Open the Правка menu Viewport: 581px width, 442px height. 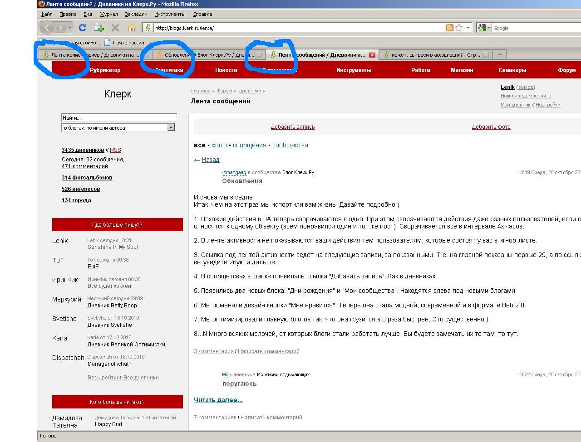point(68,14)
